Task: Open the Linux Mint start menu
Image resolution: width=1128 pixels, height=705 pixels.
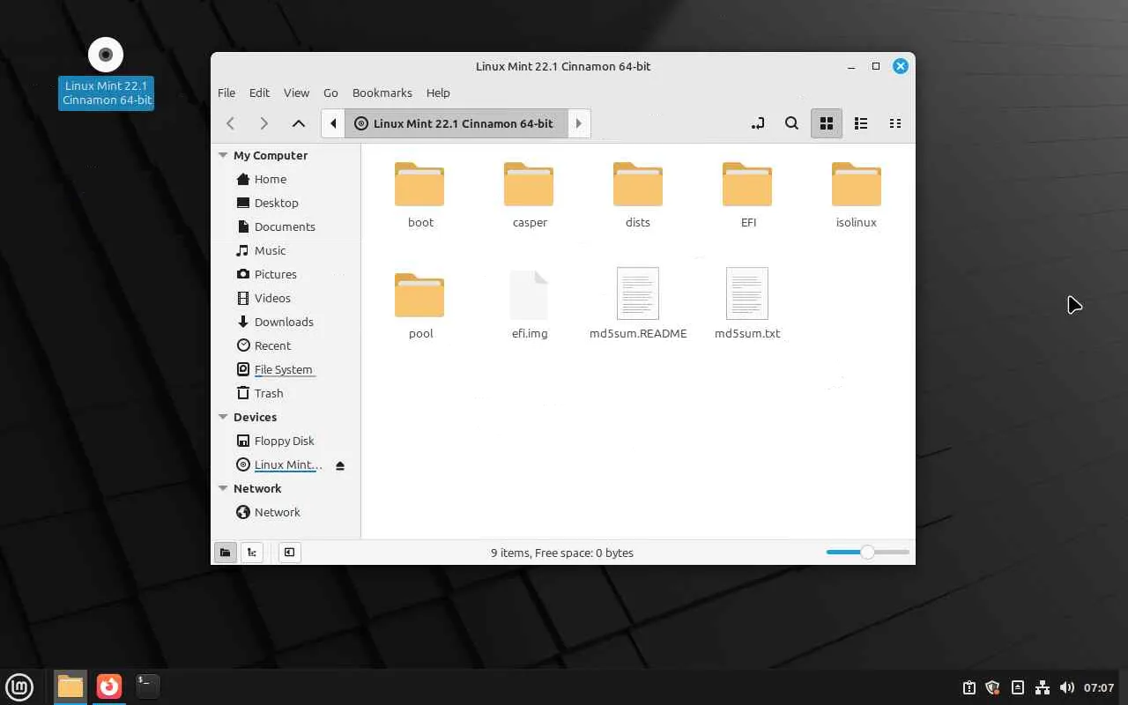Action: pyautogui.click(x=19, y=686)
